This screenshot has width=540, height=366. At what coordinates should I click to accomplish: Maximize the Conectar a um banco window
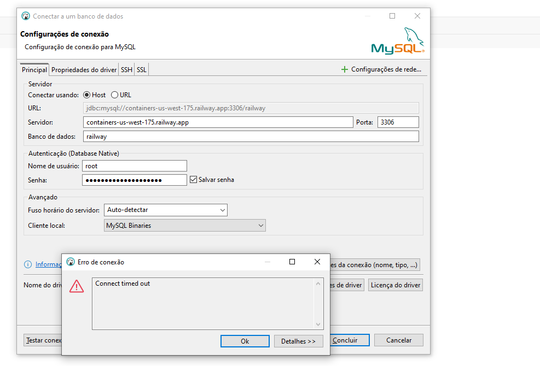tap(392, 16)
